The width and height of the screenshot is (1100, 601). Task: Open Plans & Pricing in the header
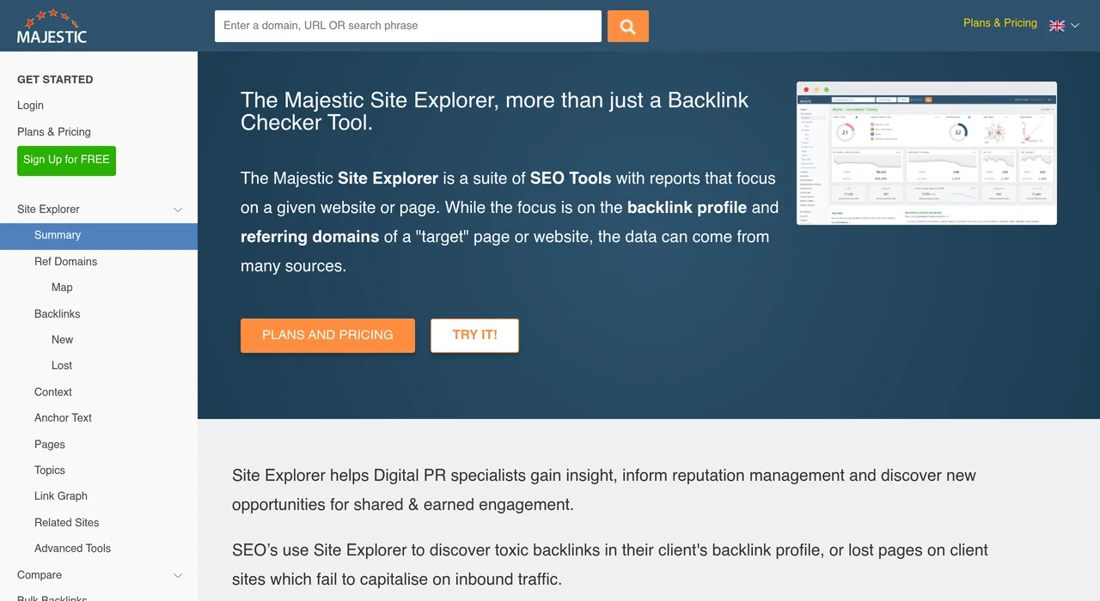[x=1000, y=23]
